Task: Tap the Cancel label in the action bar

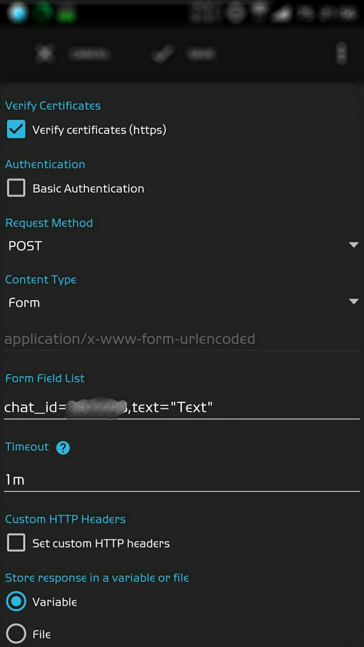Action: click(x=89, y=54)
